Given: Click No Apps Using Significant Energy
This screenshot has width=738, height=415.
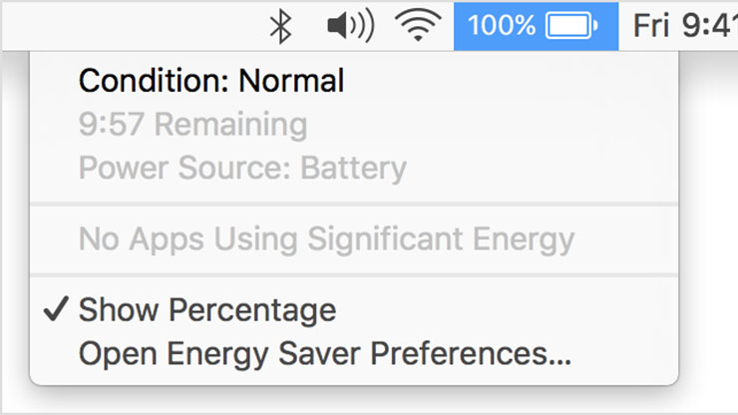Looking at the screenshot, I should [326, 239].
